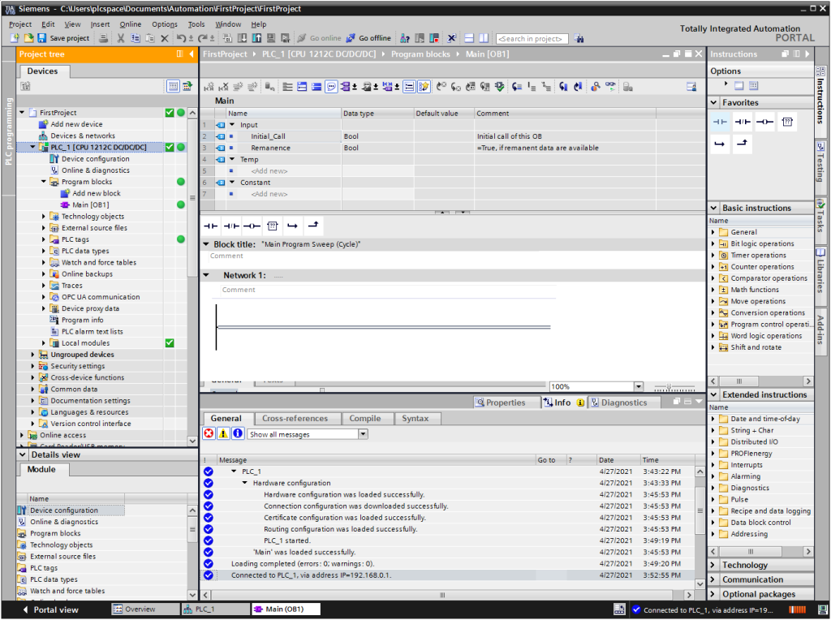Expand the PLC tags tree node
The height and width of the screenshot is (620, 831).
44,239
